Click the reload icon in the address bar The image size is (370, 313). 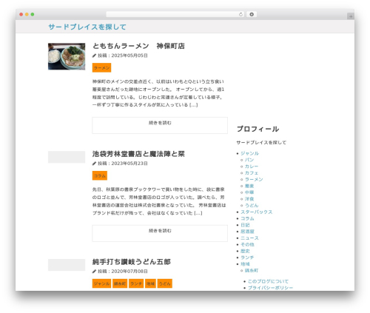tap(240, 15)
